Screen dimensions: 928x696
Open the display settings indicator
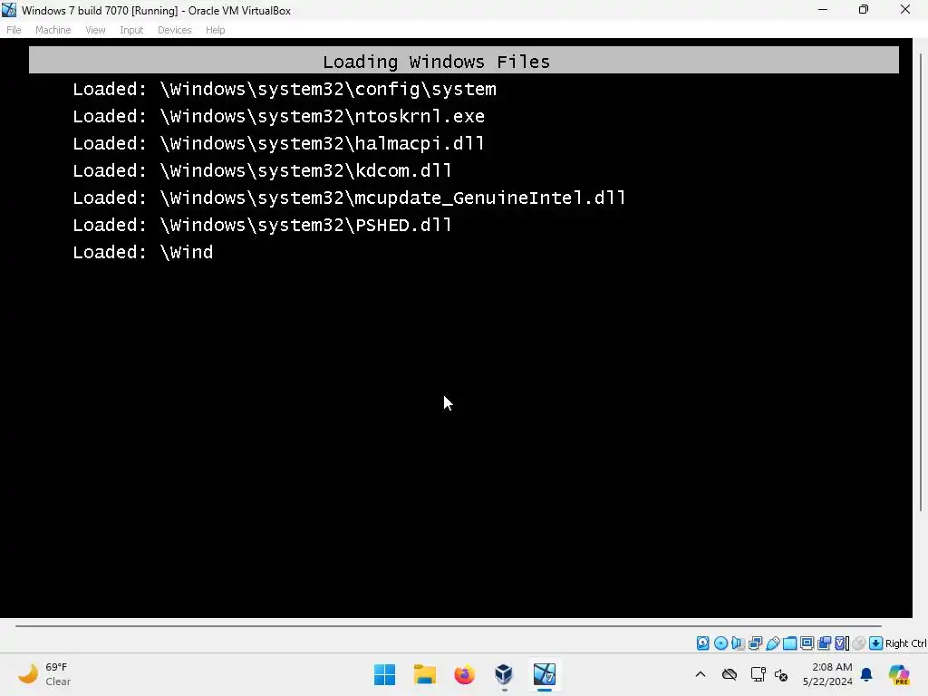click(x=807, y=643)
